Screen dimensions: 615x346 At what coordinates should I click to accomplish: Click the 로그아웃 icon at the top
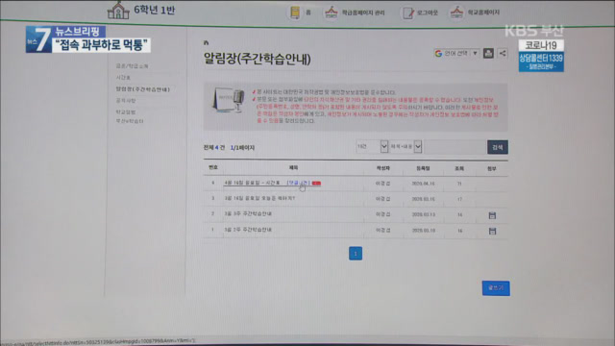click(x=407, y=12)
